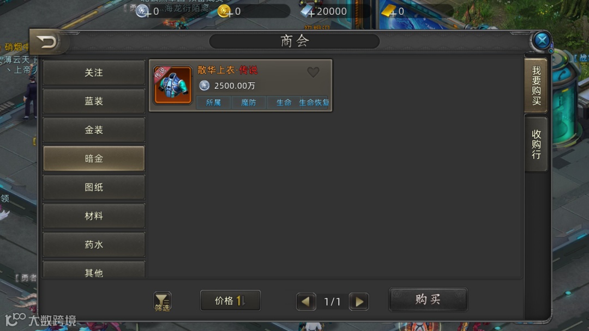This screenshot has width=589, height=331.
Task: Add gold coins via plus icon
Action: [230, 14]
